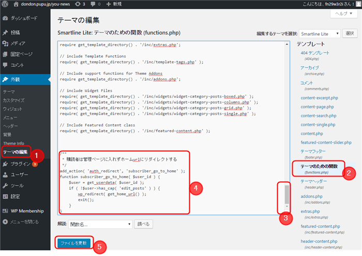Open the featured-content-slider.php template link
The width and height of the screenshot is (362, 256).
click(x=326, y=142)
